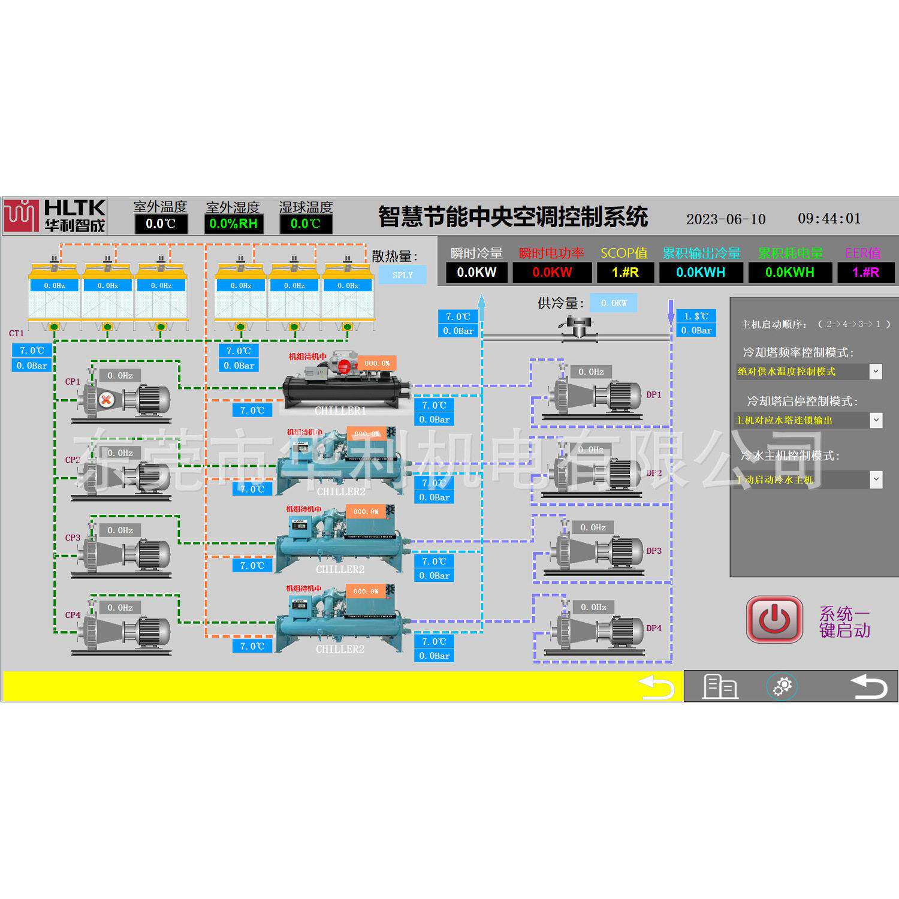
Task: Click the 瞬时冷量 0.0KW readout
Action: [x=477, y=272]
